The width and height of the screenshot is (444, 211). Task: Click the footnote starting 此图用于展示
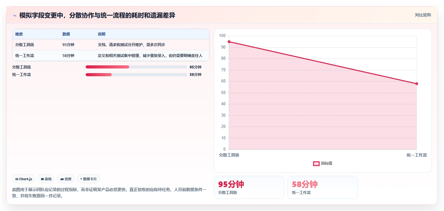(x=109, y=193)
